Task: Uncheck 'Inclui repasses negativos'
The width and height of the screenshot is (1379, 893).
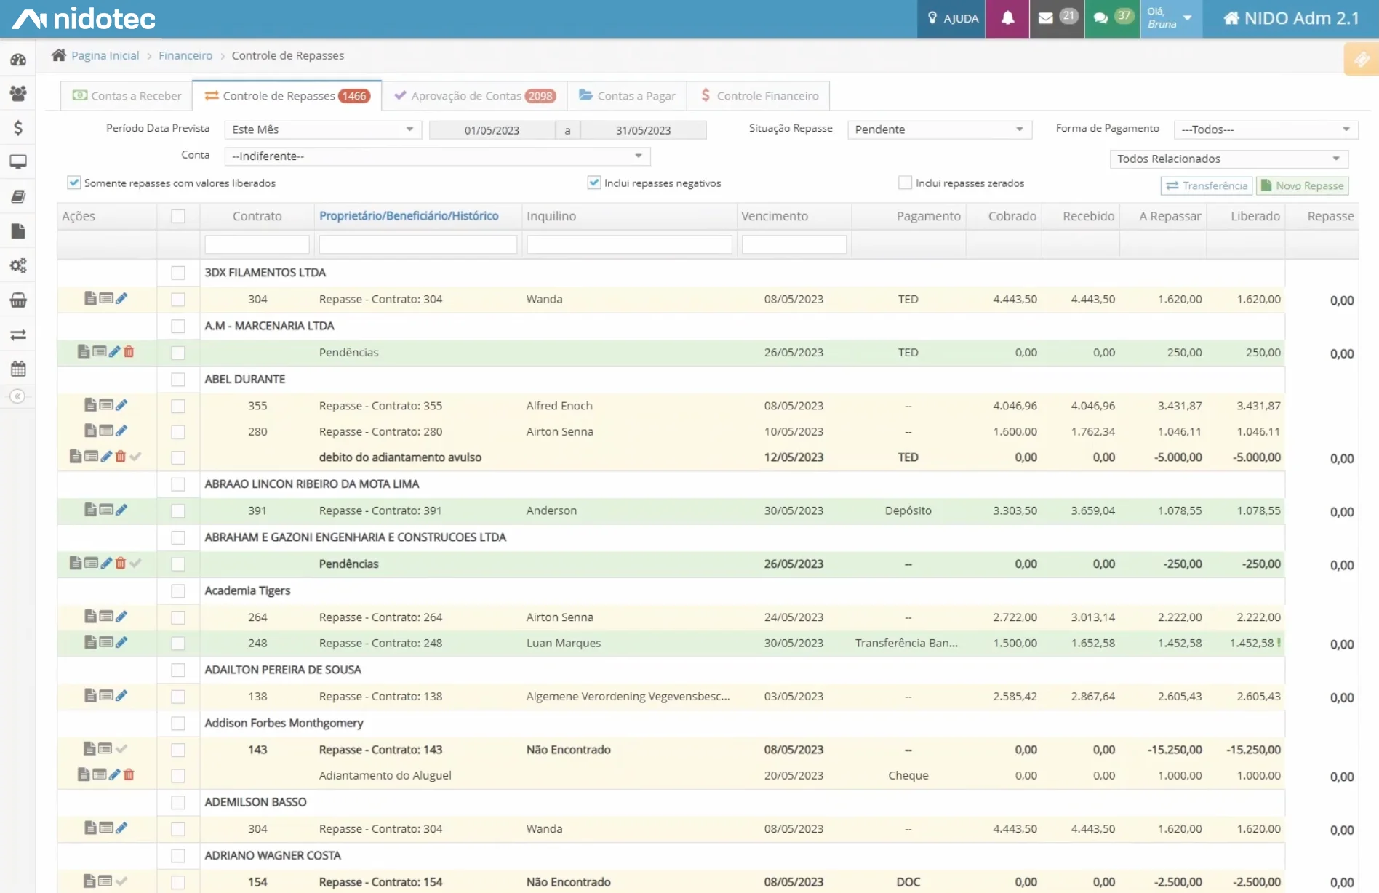Action: (x=594, y=183)
